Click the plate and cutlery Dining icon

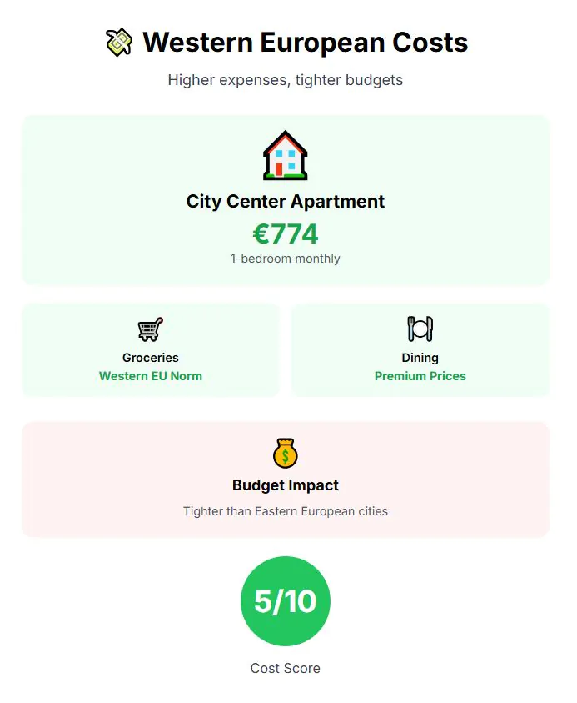pos(420,329)
